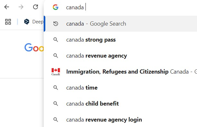The width and height of the screenshot is (197, 127).
Task: Click the Google G logo in address bar
Action: click(56, 7)
